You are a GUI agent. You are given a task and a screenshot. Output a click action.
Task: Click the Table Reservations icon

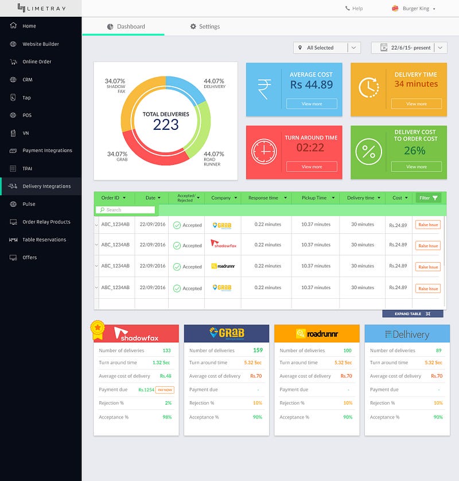click(13, 240)
